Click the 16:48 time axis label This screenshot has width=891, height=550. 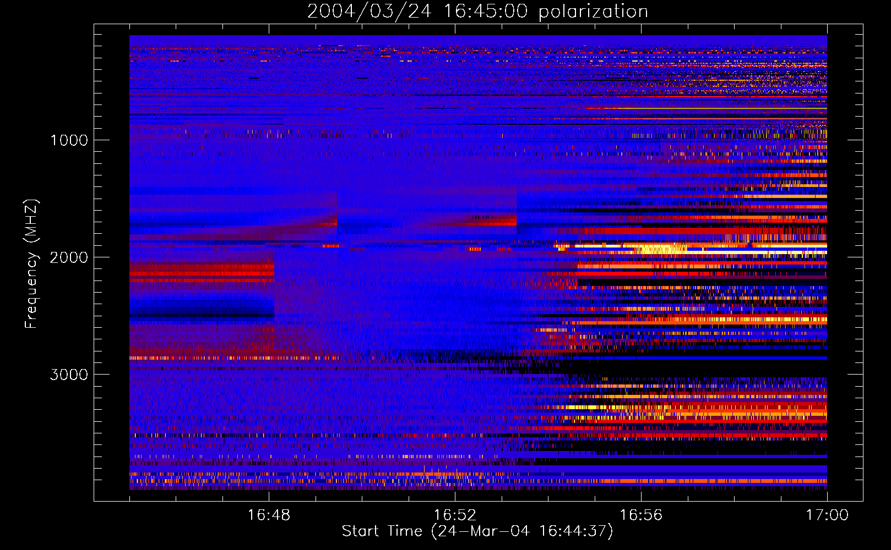click(269, 515)
